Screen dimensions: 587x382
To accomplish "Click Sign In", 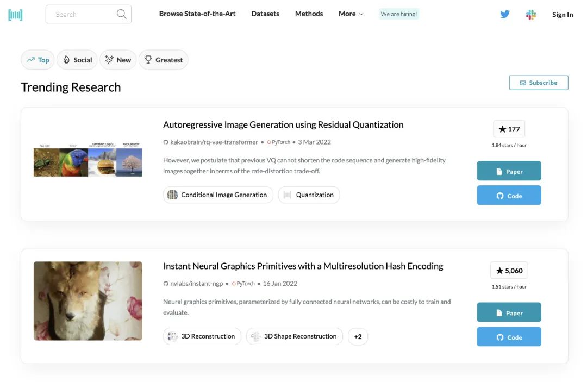I will 563,15.
